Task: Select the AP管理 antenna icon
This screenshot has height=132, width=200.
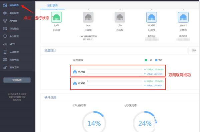Action: 5,21
